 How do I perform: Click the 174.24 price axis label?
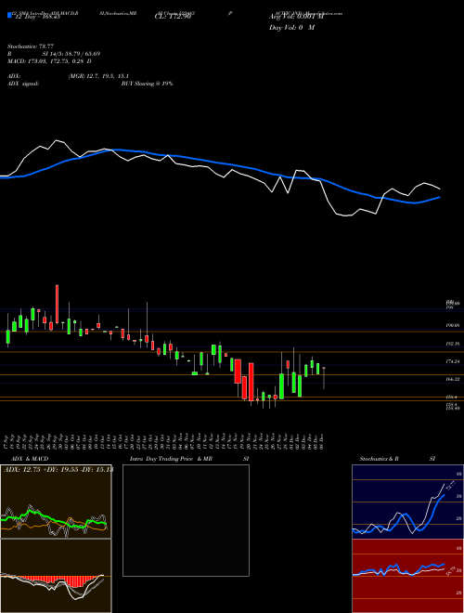tap(453, 361)
